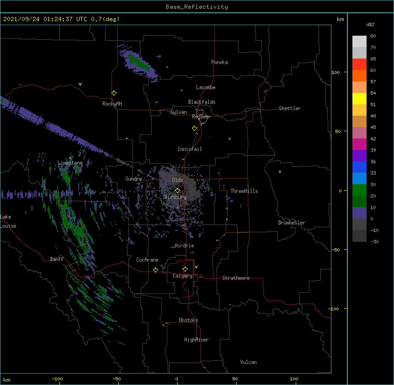This screenshot has width=394, height=385.
Task: Click the purple 36-39 dBZ legend swatch
Action: tap(359, 156)
